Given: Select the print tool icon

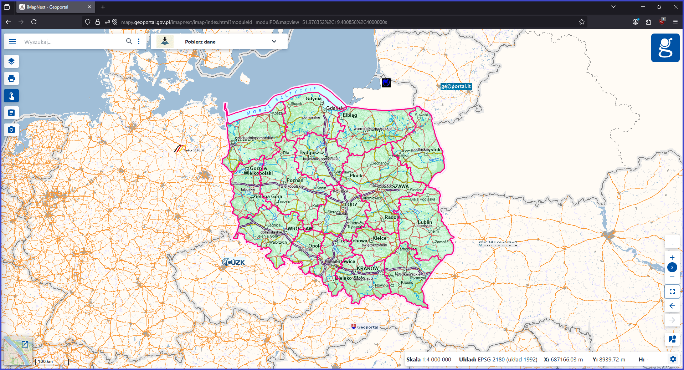Looking at the screenshot, I should pos(11,78).
